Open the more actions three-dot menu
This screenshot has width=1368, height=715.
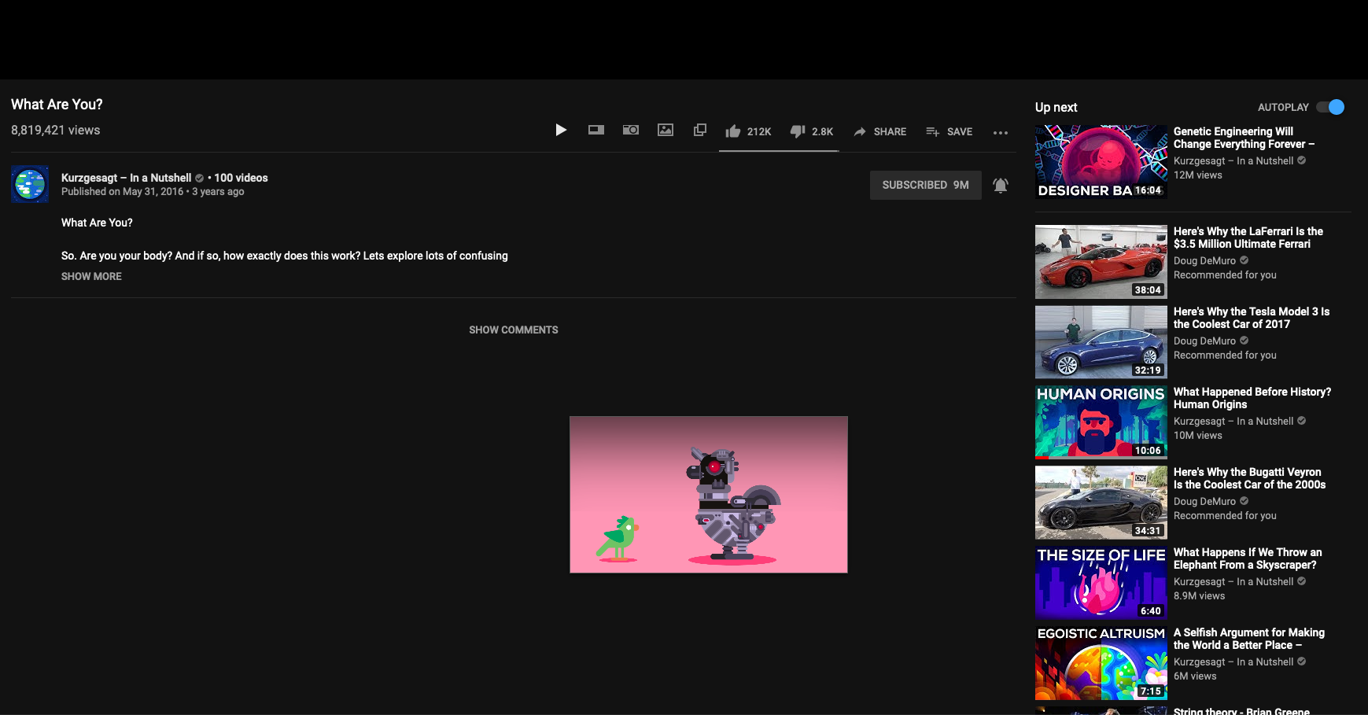pyautogui.click(x=1000, y=132)
